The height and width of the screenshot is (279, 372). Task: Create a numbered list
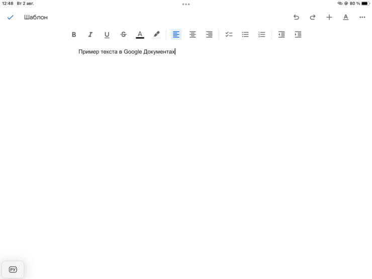261,35
